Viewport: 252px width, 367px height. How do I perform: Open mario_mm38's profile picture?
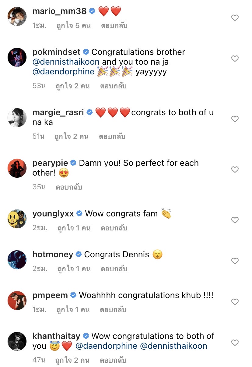click(x=17, y=17)
